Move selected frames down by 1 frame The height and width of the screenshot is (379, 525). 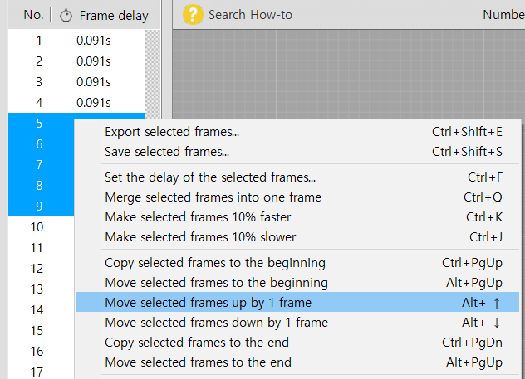216,323
